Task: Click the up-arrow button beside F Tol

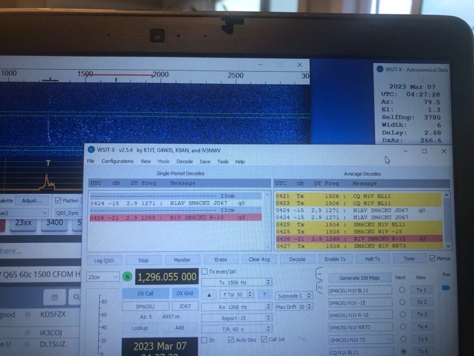Action: pyautogui.click(x=209, y=294)
